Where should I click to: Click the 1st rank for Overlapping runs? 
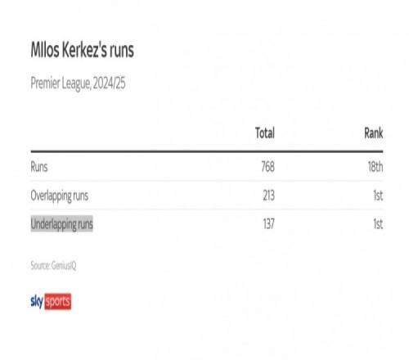click(x=378, y=196)
